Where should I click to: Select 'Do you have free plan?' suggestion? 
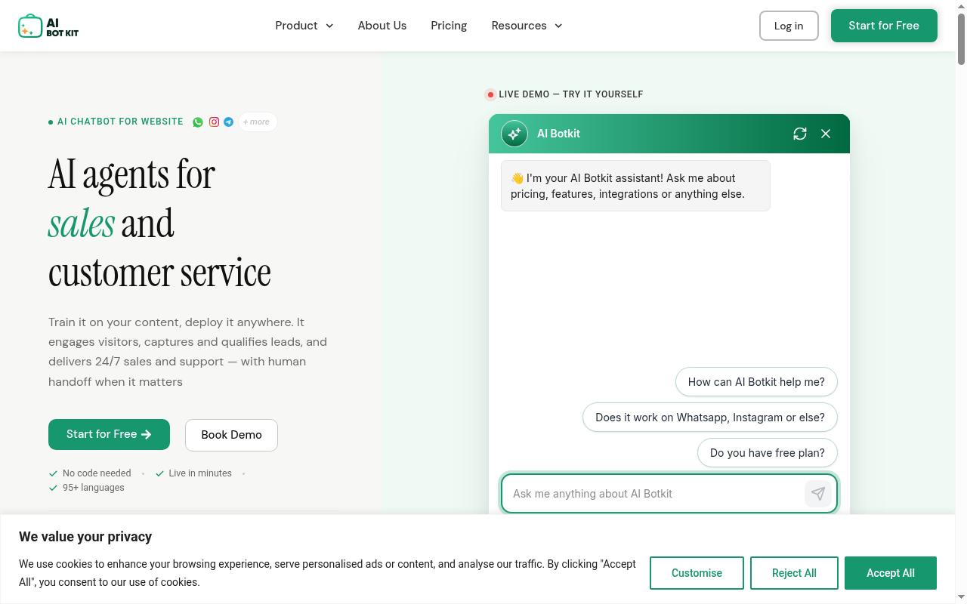coord(768,453)
